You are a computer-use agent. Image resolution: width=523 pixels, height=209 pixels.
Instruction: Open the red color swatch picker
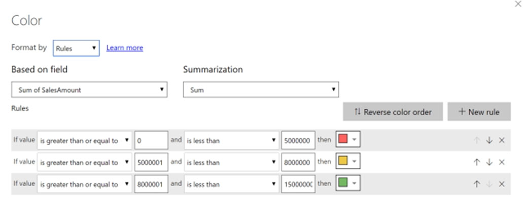point(347,140)
